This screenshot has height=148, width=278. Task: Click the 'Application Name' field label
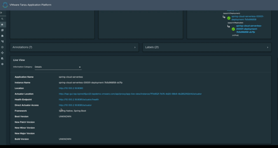pyautogui.click(x=24, y=77)
